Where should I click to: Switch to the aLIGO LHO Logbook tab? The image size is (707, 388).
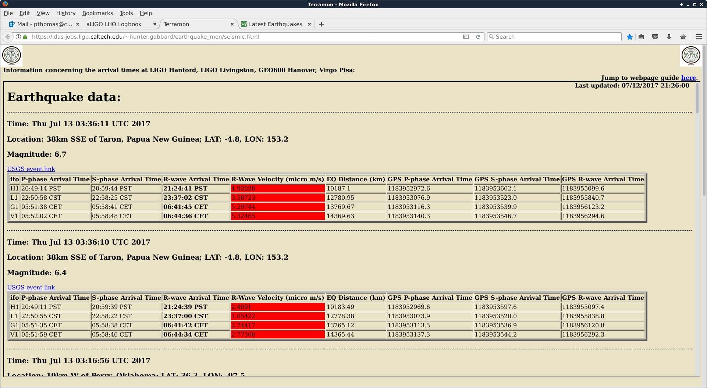click(114, 24)
